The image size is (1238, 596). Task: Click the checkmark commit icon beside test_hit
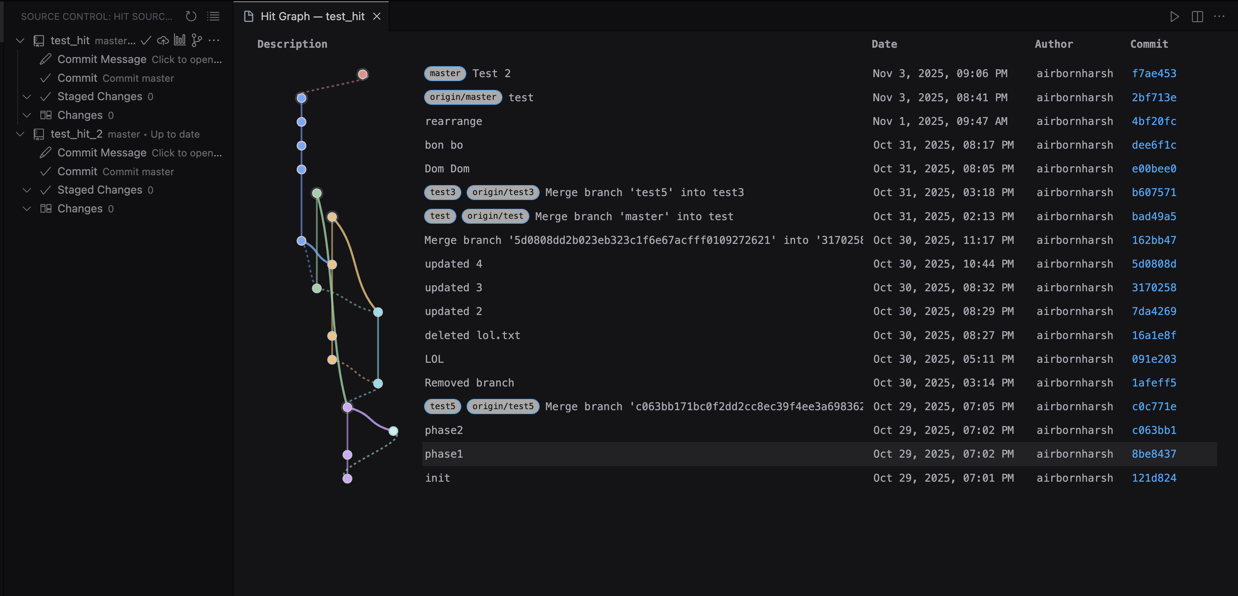tap(146, 40)
